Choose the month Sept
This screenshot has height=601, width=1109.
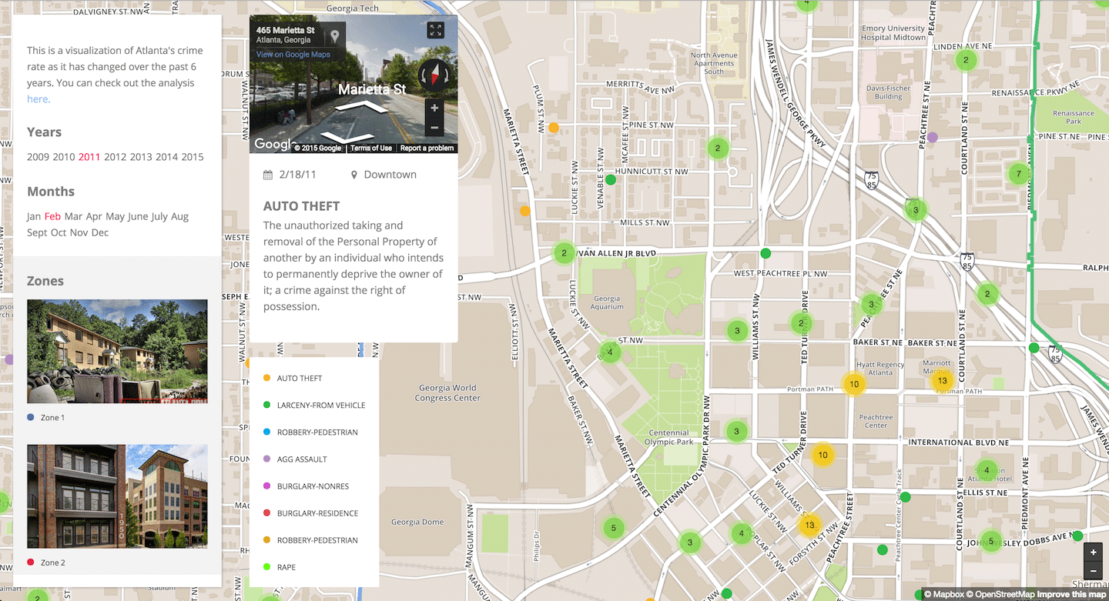tap(37, 232)
